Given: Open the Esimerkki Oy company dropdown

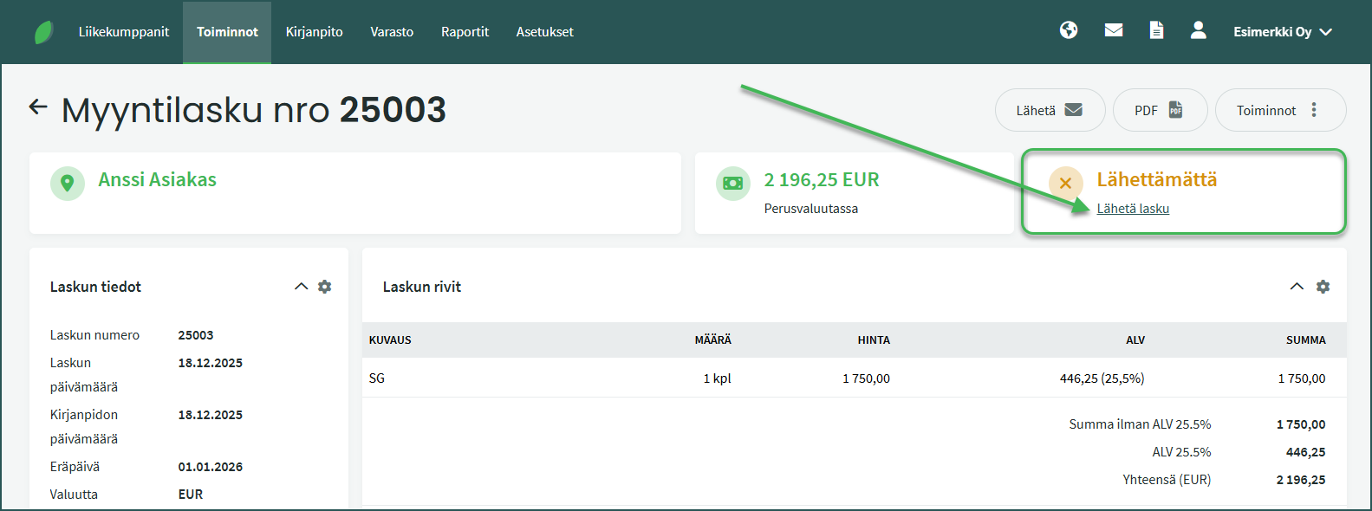Looking at the screenshot, I should point(1282,32).
